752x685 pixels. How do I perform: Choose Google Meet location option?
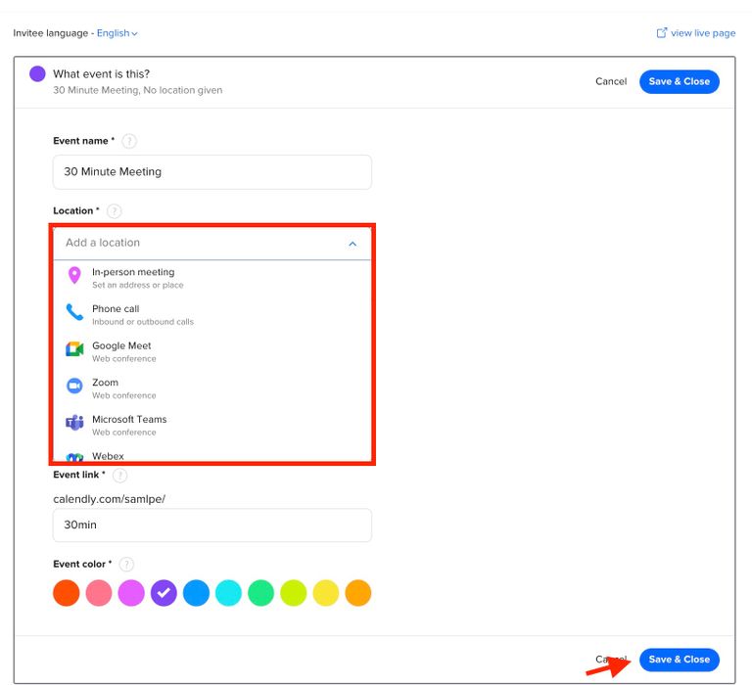(x=211, y=352)
